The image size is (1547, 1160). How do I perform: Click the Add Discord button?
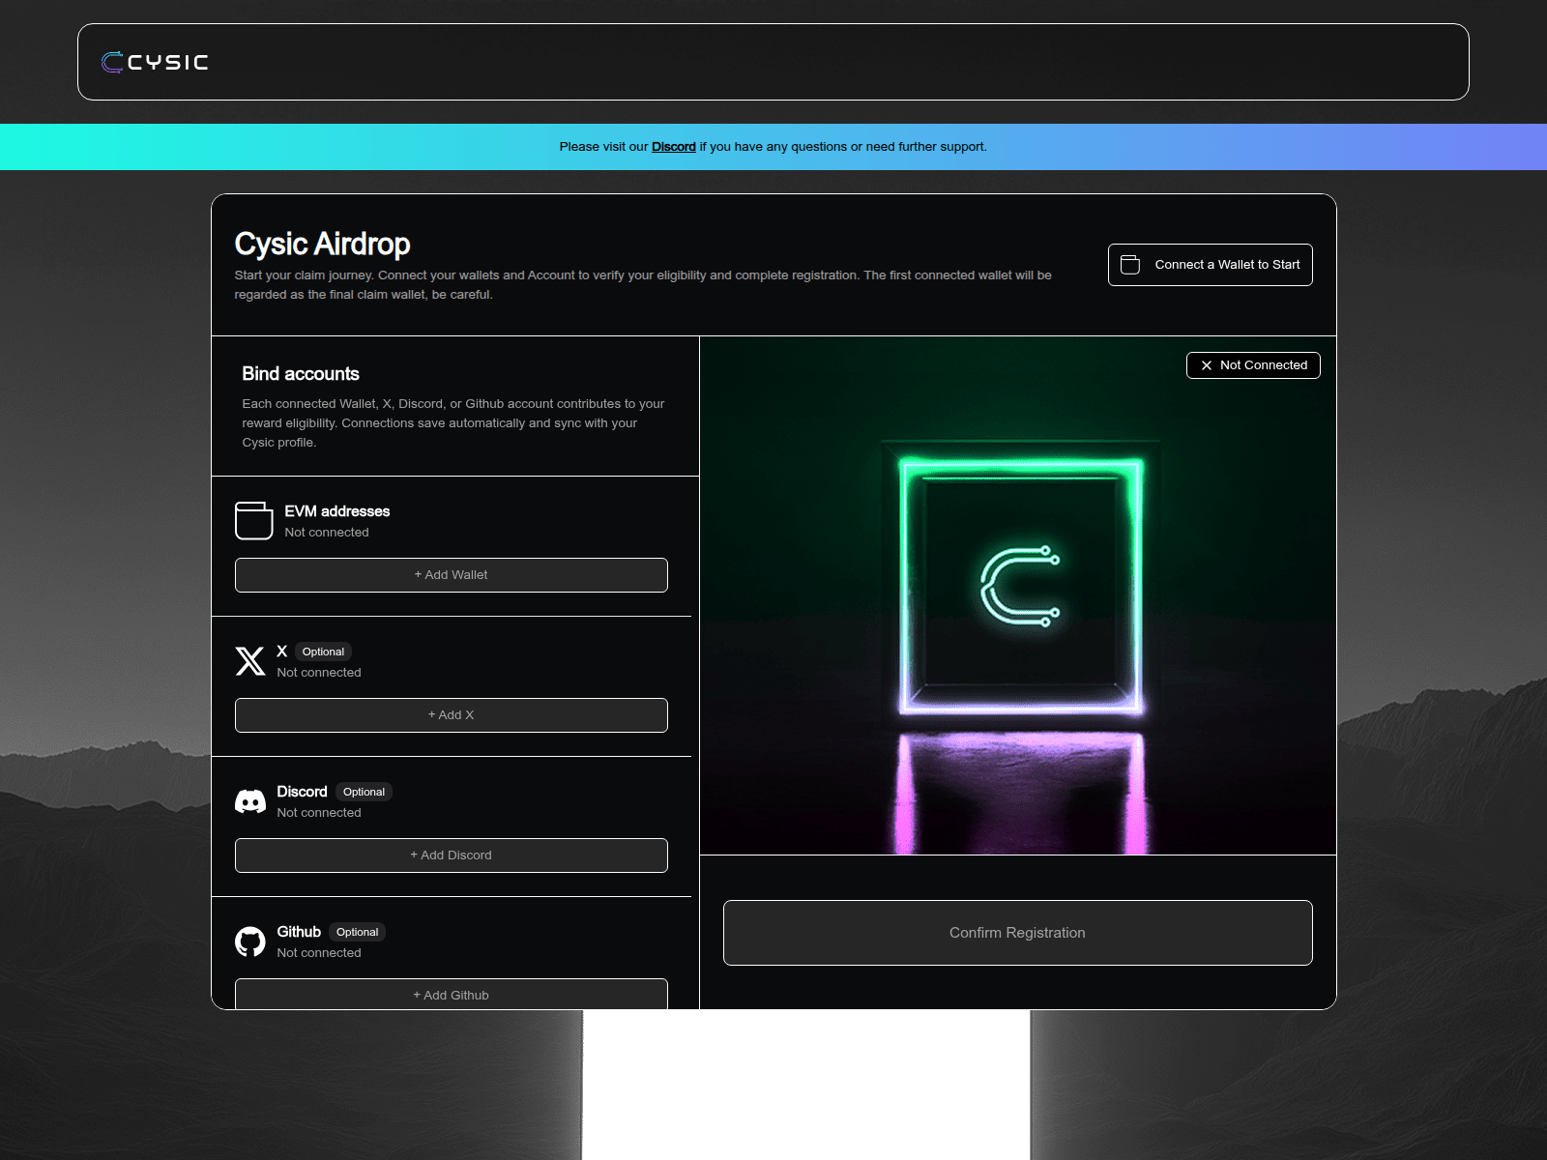pos(451,855)
